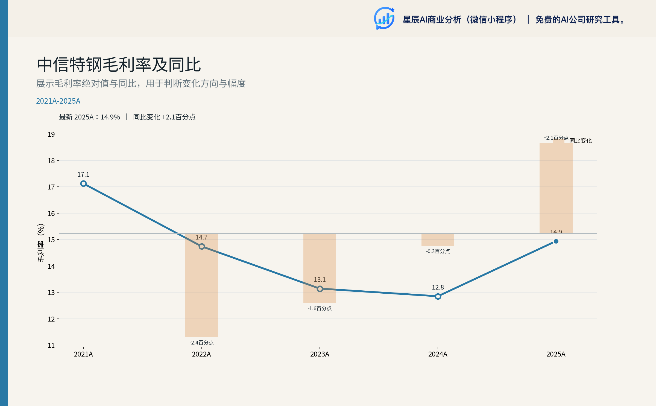Click the 17 y-axis tick label
Viewport: 656px width, 406px height.
pyautogui.click(x=51, y=187)
